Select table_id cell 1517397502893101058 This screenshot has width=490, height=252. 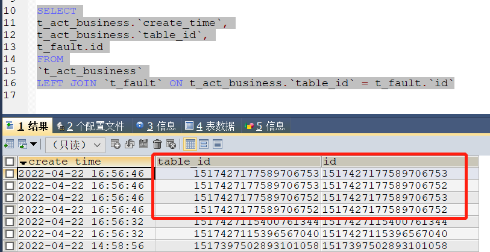[x=238, y=246]
